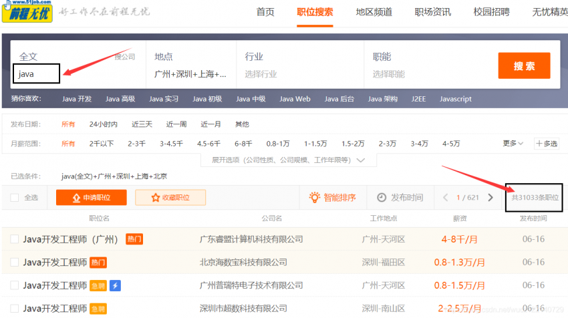Viewport: 568px width, 318px height.
Task: Check the 全选 select-all checkbox
Action: (15, 198)
